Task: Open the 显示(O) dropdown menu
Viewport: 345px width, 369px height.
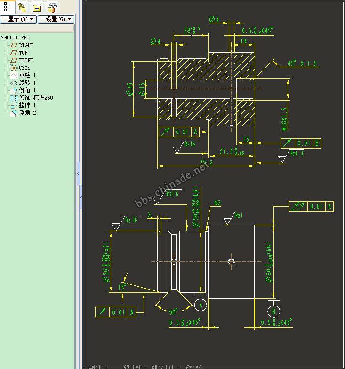Action: [x=18, y=19]
